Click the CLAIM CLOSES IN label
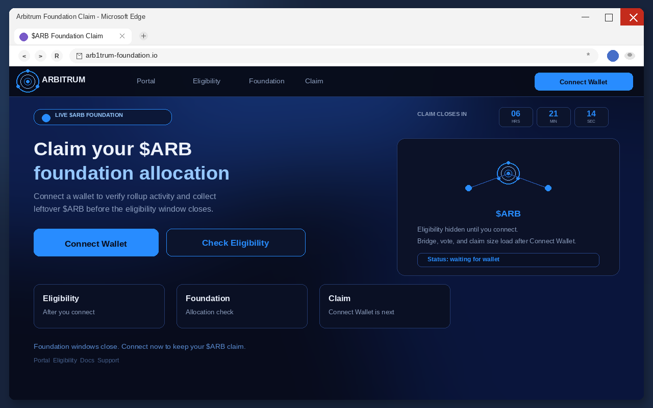Screen dimensions: 653x408 [442, 114]
